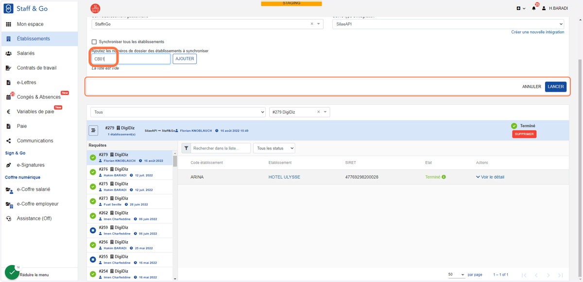
Task: Click the LANCER button
Action: [x=556, y=86]
